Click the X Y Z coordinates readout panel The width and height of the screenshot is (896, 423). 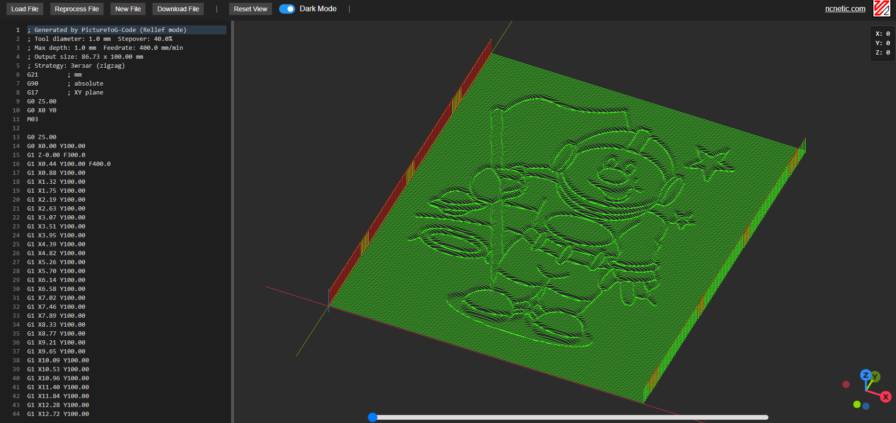[x=882, y=43]
